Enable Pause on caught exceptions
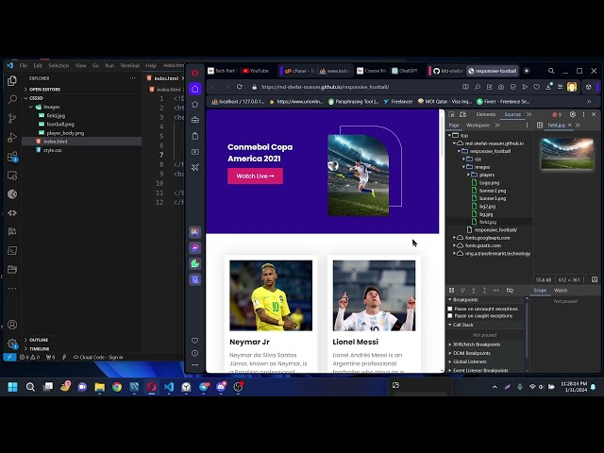The height and width of the screenshot is (453, 604). coord(450,316)
